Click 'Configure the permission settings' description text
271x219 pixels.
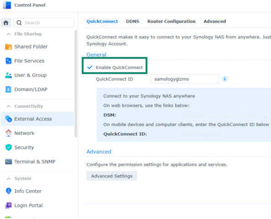pyautogui.click(x=157, y=164)
